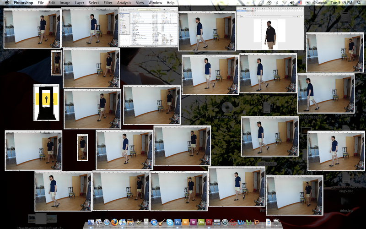Click the InDesign Dock icon
366x229 pixels.
point(193,222)
